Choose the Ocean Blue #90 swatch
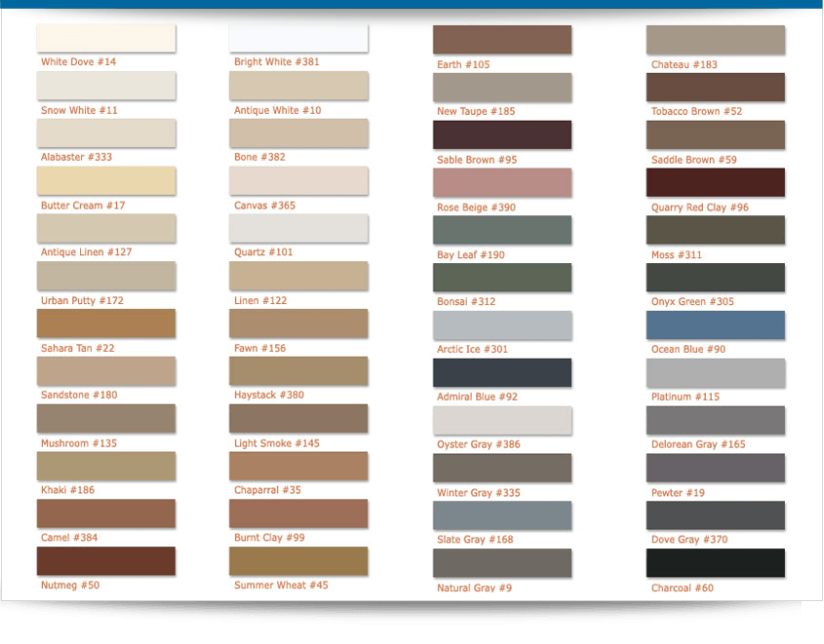This screenshot has height=644, width=824. click(x=716, y=324)
